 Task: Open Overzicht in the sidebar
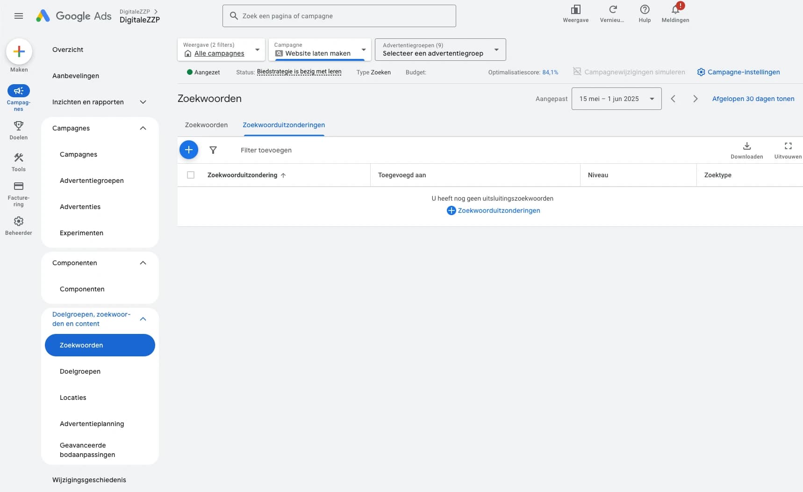pos(68,50)
